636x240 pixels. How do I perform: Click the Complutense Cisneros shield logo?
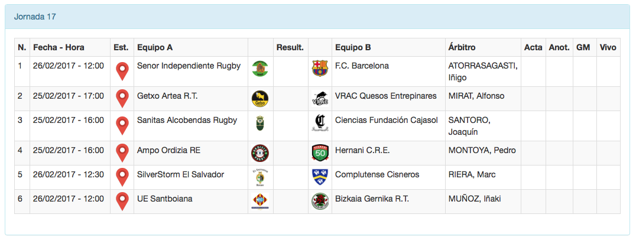(319, 177)
